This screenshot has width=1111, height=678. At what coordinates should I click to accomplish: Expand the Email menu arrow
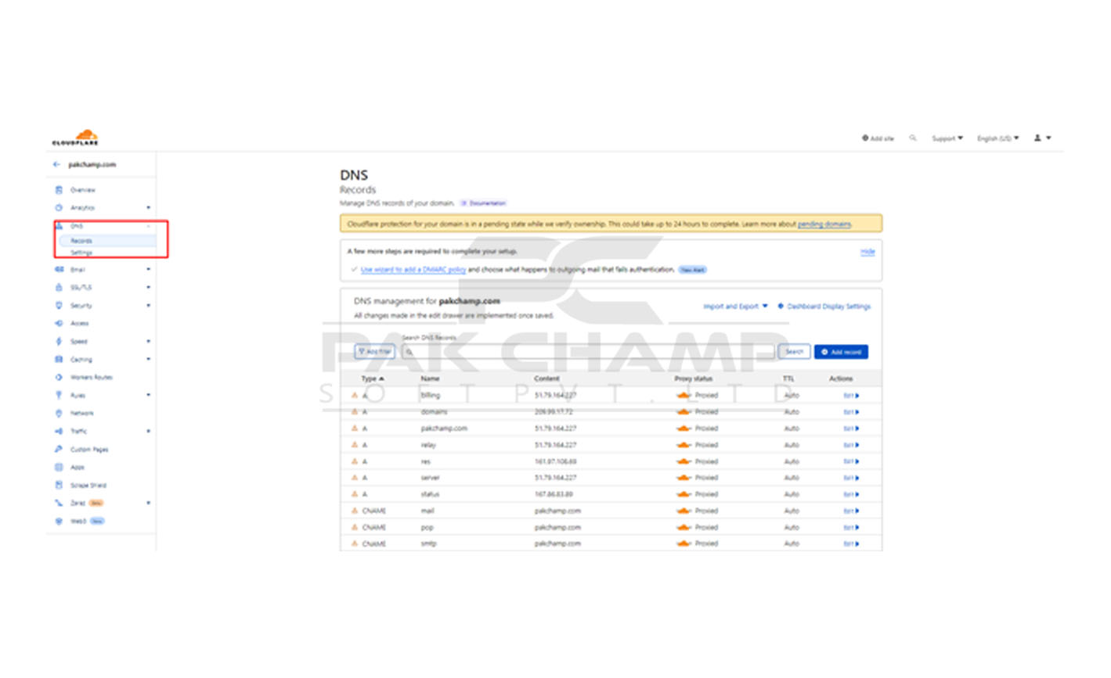click(148, 270)
